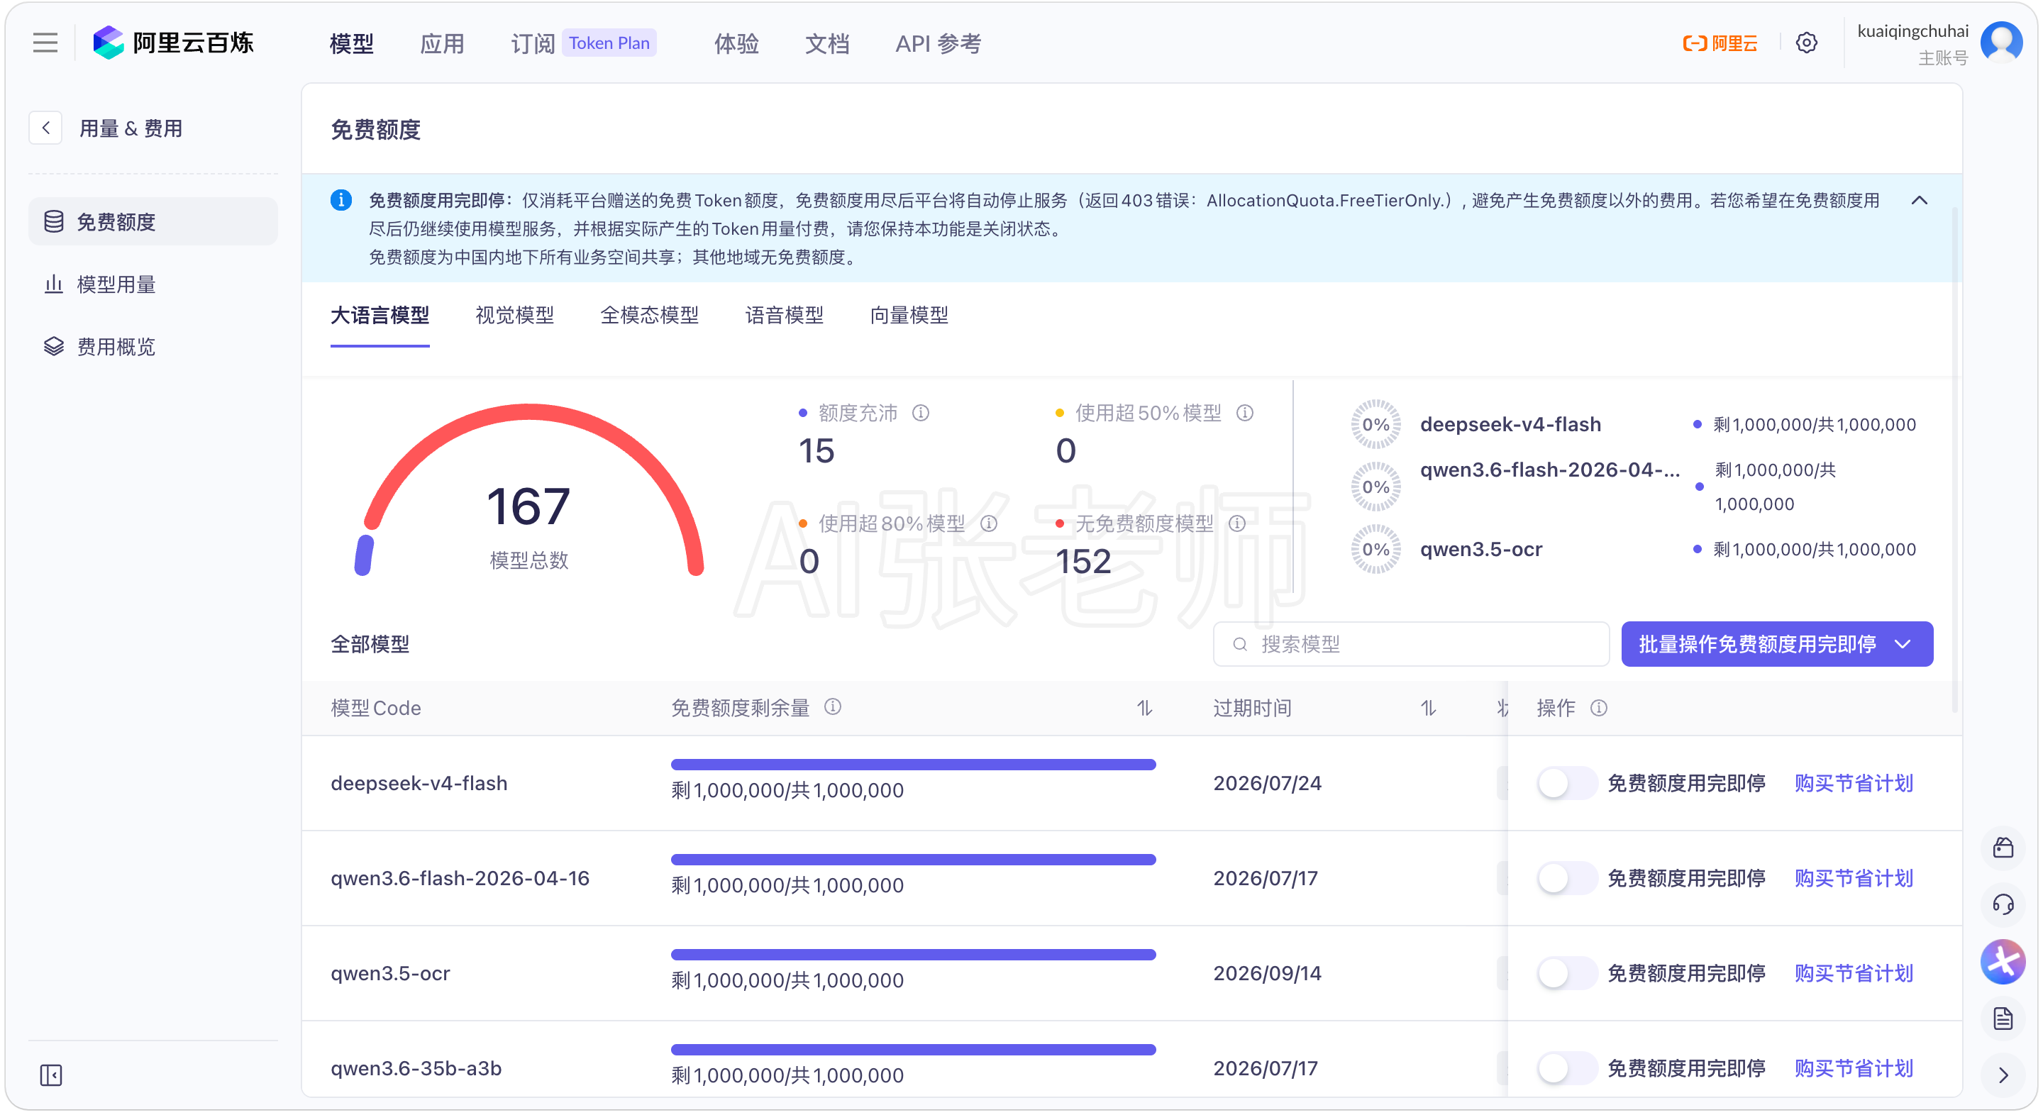The height and width of the screenshot is (1115, 2043).
Task: Expand the right rail arrow
Action: [x=2003, y=1075]
